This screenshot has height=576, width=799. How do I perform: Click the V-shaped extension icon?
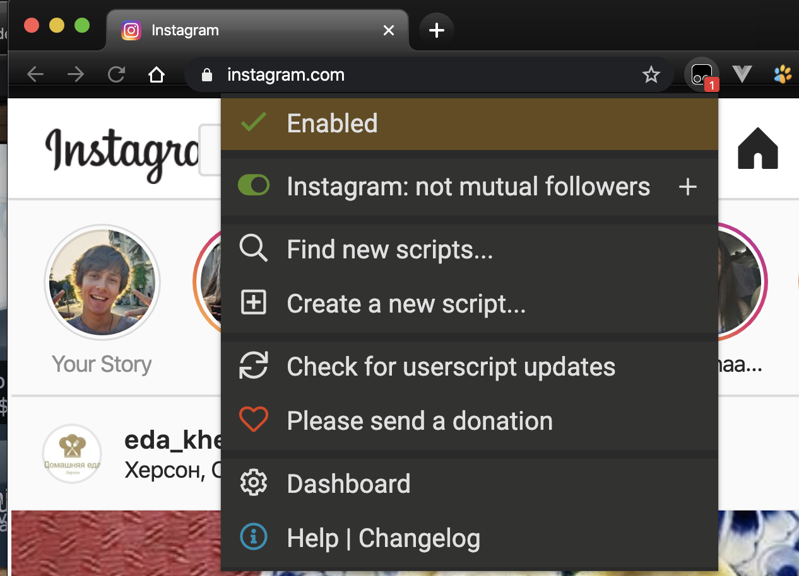(x=742, y=75)
